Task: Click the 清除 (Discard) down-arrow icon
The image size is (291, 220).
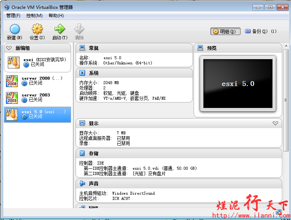Action: [79, 29]
